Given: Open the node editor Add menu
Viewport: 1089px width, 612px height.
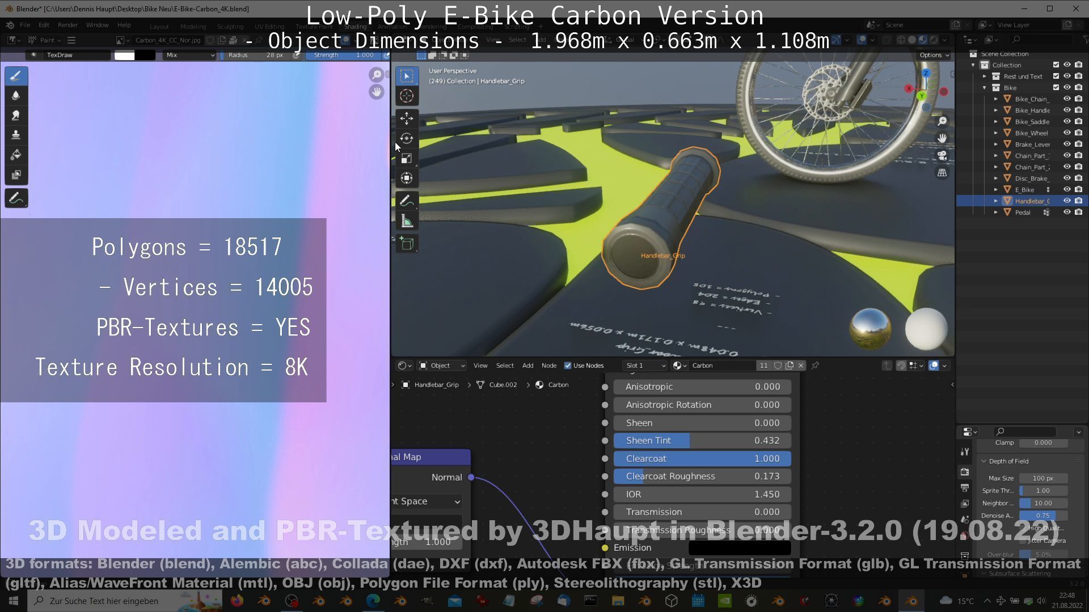Looking at the screenshot, I should click(x=527, y=365).
